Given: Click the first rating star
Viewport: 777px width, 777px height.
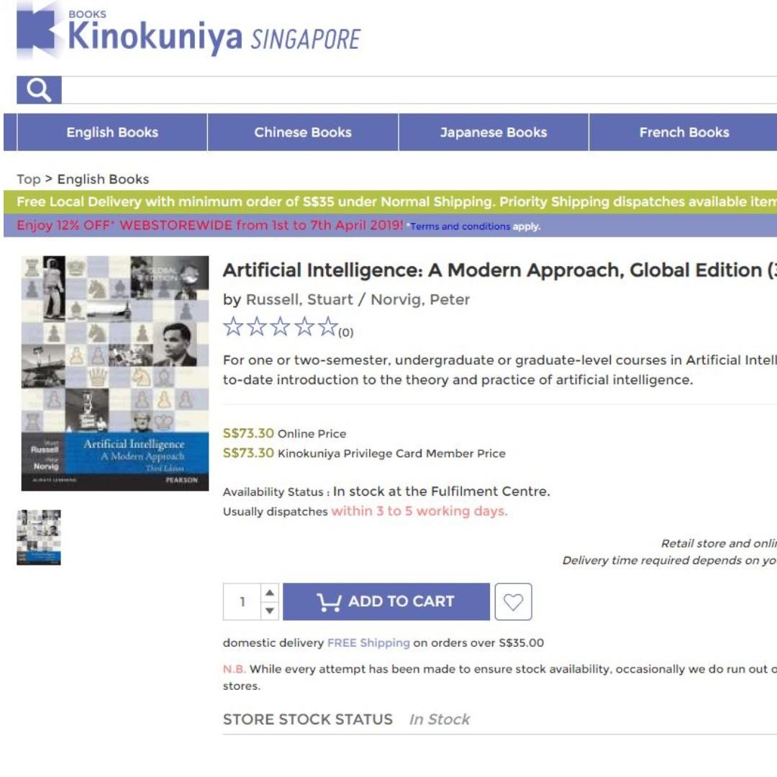Looking at the screenshot, I should [233, 327].
